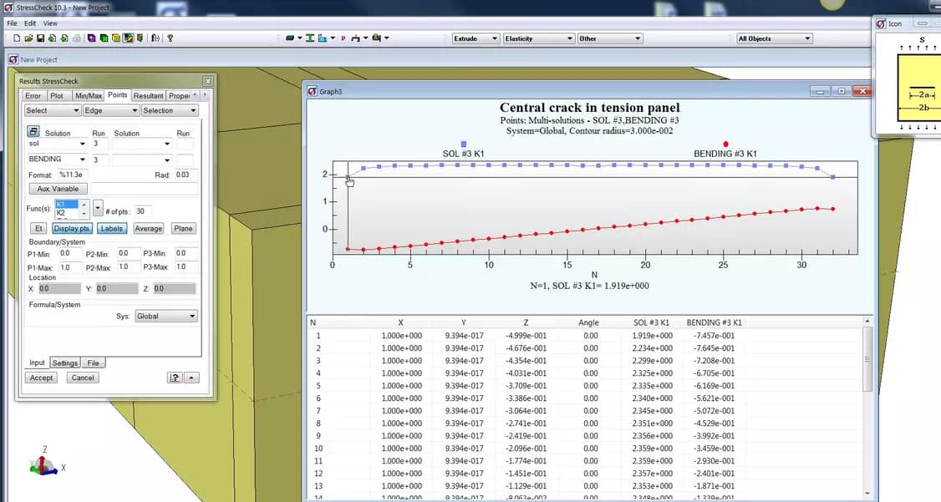This screenshot has width=941, height=502.
Task: Click the Aux. Variable button
Action: (58, 189)
